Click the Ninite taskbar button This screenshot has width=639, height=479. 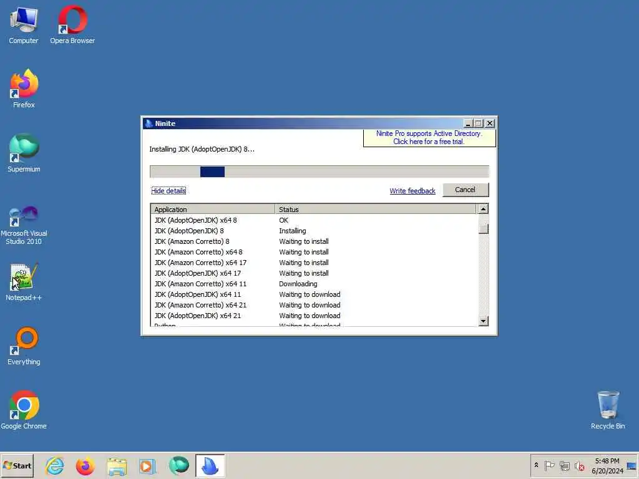pyautogui.click(x=210, y=465)
